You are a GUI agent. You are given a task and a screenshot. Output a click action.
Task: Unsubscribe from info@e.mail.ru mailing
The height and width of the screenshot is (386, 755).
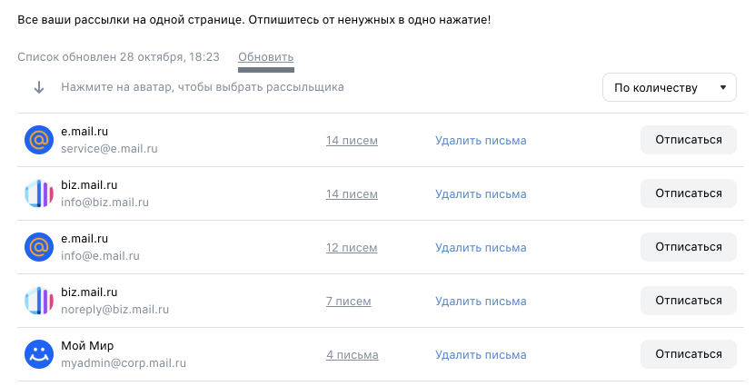[x=689, y=247]
